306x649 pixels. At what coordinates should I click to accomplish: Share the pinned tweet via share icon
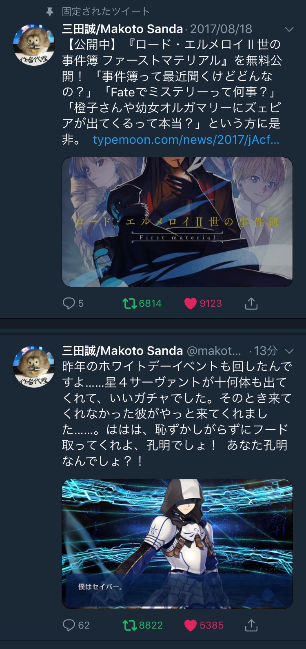(x=251, y=303)
